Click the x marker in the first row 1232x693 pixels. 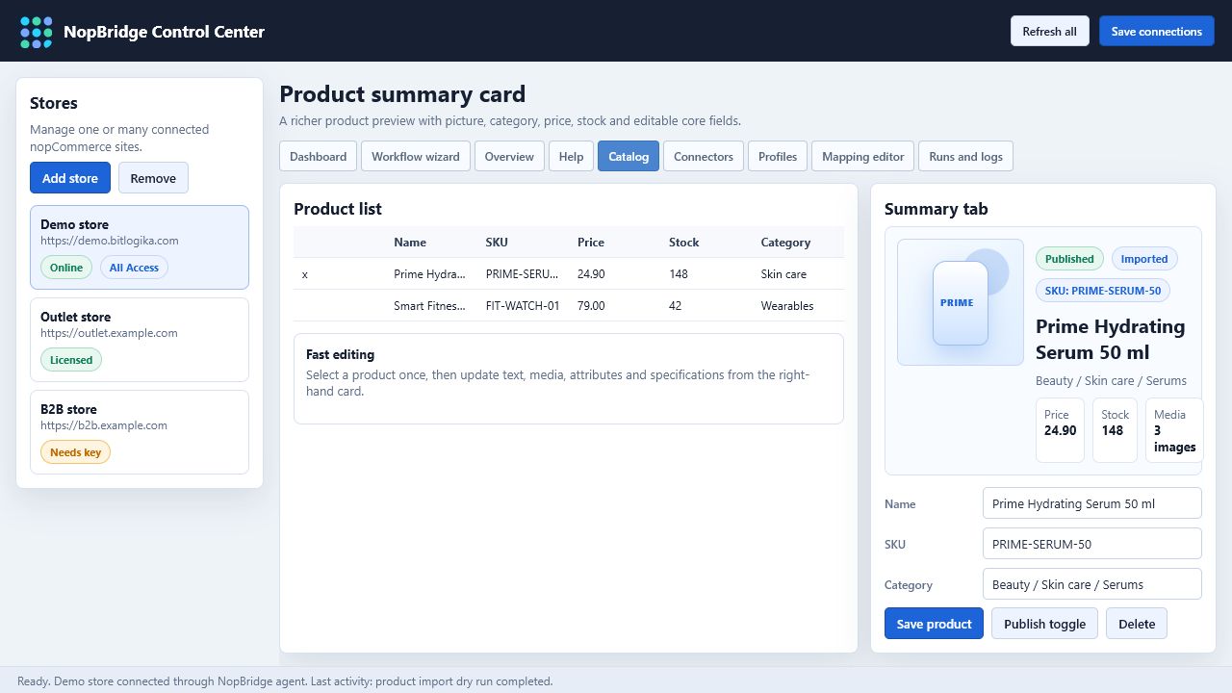305,274
